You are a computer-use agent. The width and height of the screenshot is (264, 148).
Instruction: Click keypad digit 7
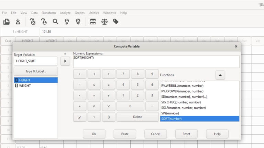123,74
